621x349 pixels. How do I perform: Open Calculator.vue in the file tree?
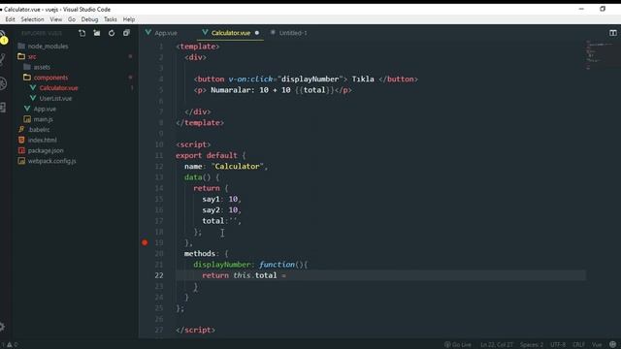tap(58, 88)
